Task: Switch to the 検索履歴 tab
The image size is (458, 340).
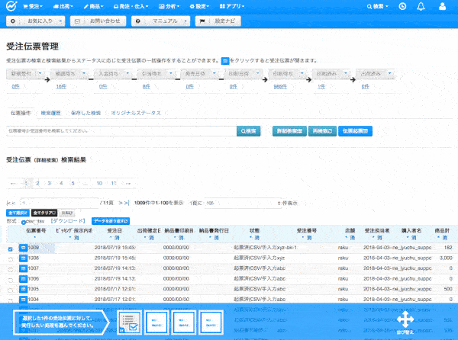Action: (x=50, y=113)
